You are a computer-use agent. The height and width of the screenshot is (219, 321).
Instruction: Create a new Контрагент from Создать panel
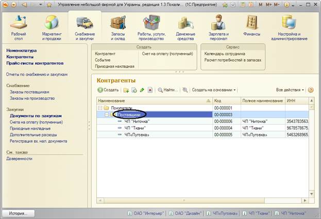[105, 54]
